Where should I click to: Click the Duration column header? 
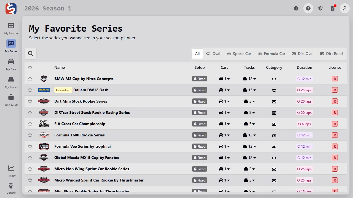[x=304, y=67]
